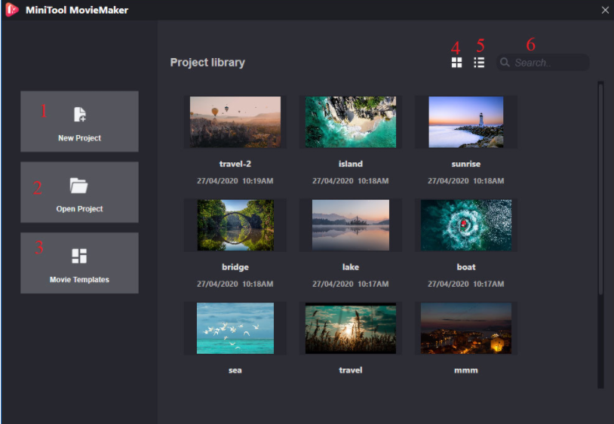Image resolution: width=614 pixels, height=424 pixels.
Task: Open the sea project thumbnail
Action: [x=235, y=328]
